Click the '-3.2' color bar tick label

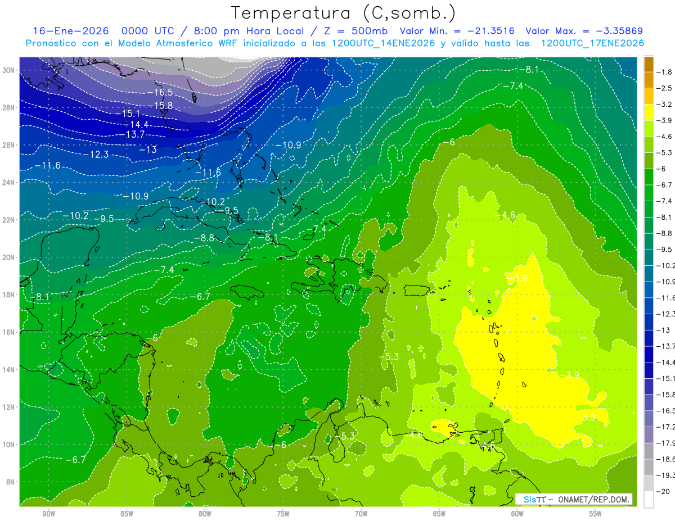click(664, 105)
